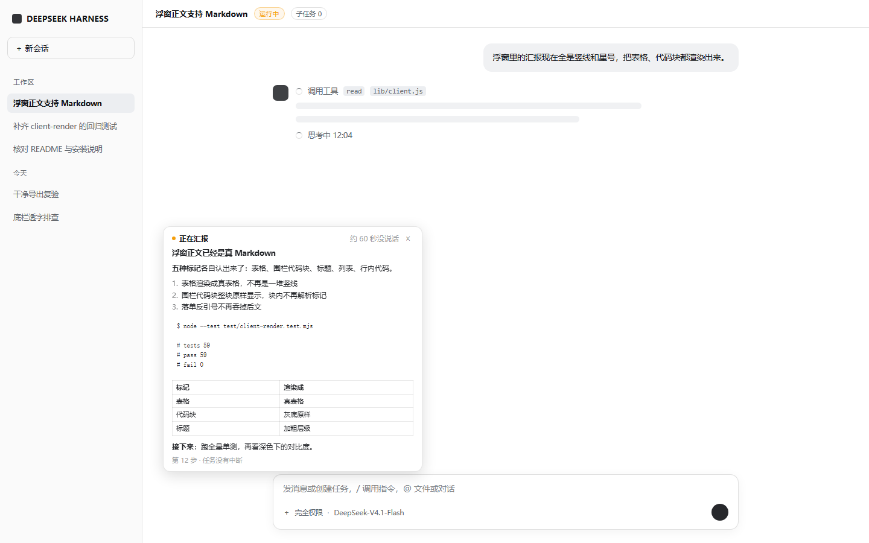Open 补齐 client-render 的回归测试 session
The image size is (869, 543).
pyautogui.click(x=71, y=126)
